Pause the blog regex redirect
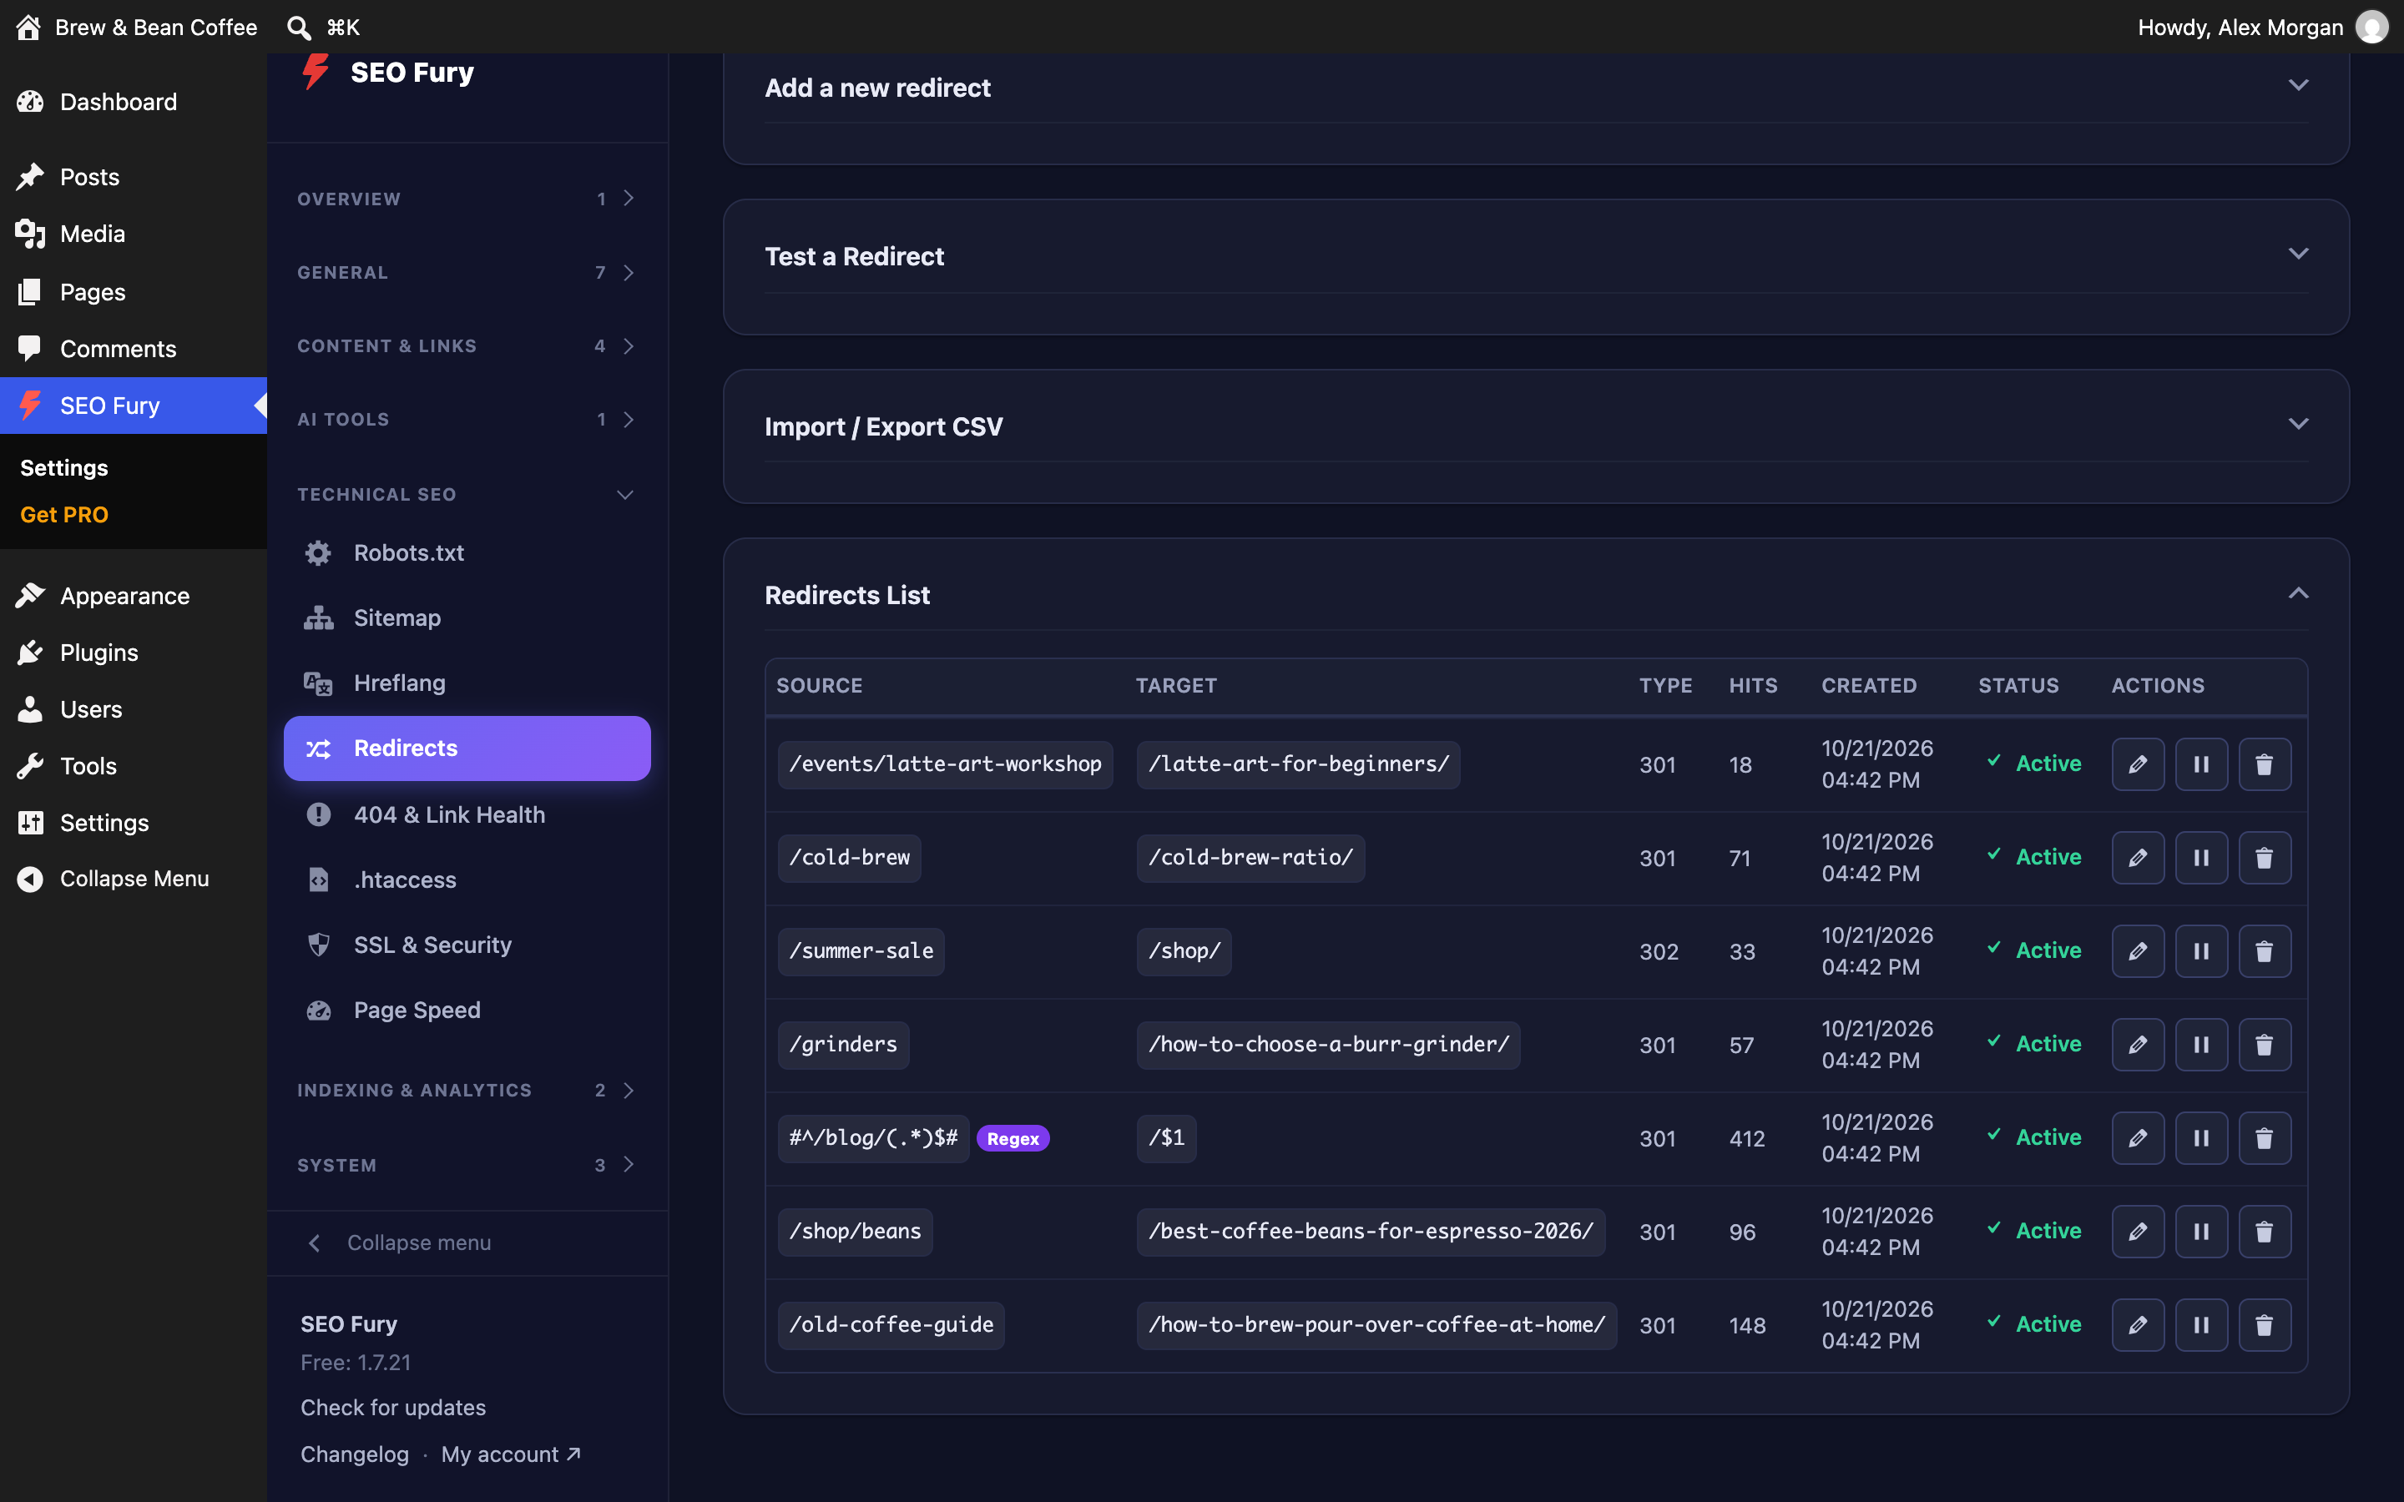This screenshot has width=2404, height=1502. [x=2201, y=1138]
